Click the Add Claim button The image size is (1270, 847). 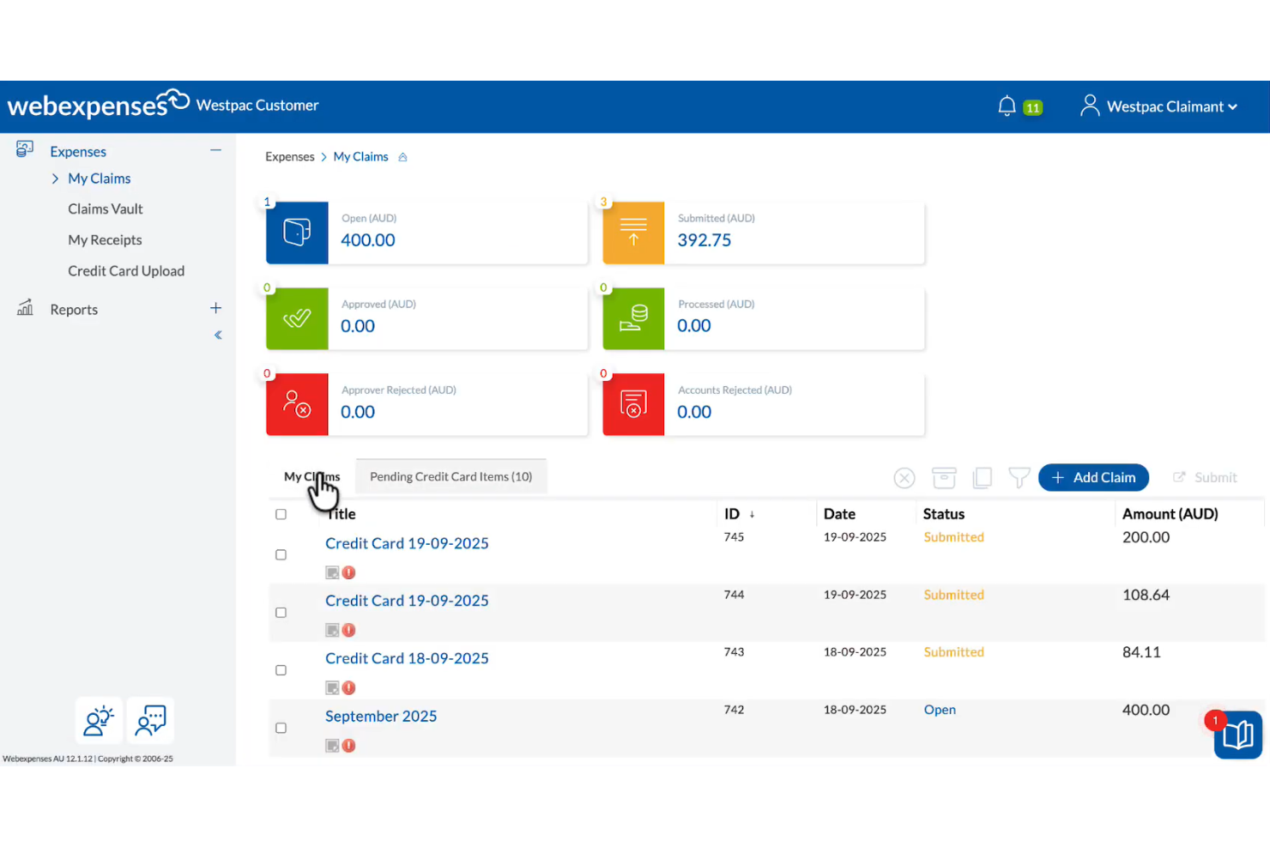tap(1093, 477)
